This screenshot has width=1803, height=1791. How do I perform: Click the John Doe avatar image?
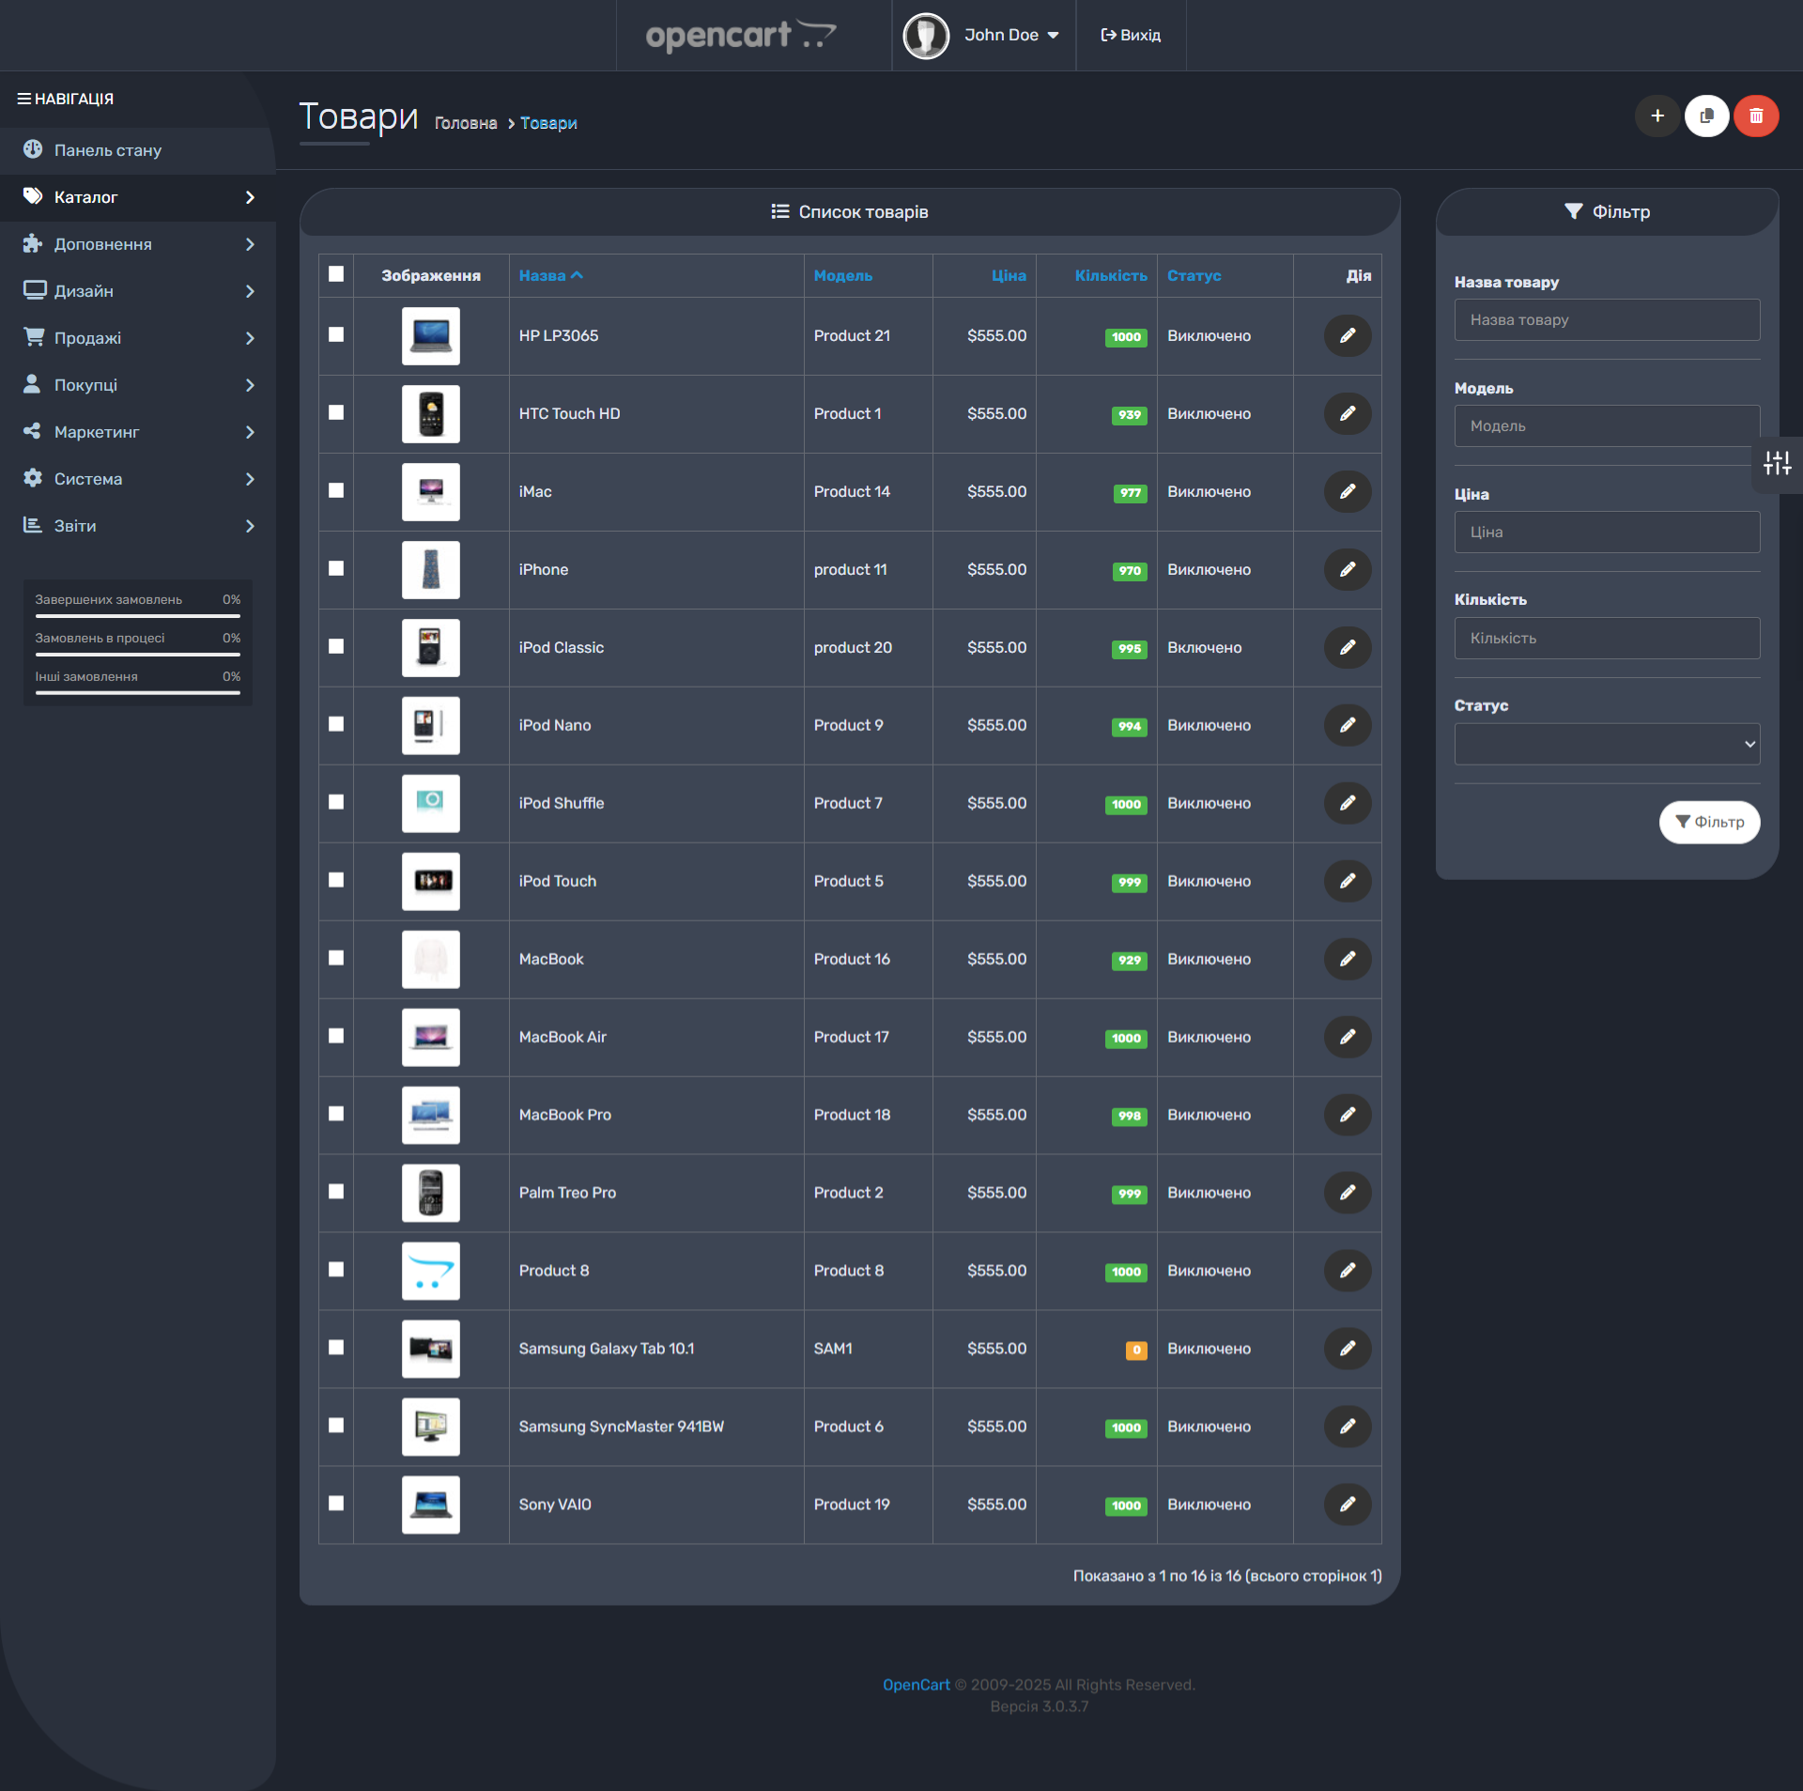point(926,35)
